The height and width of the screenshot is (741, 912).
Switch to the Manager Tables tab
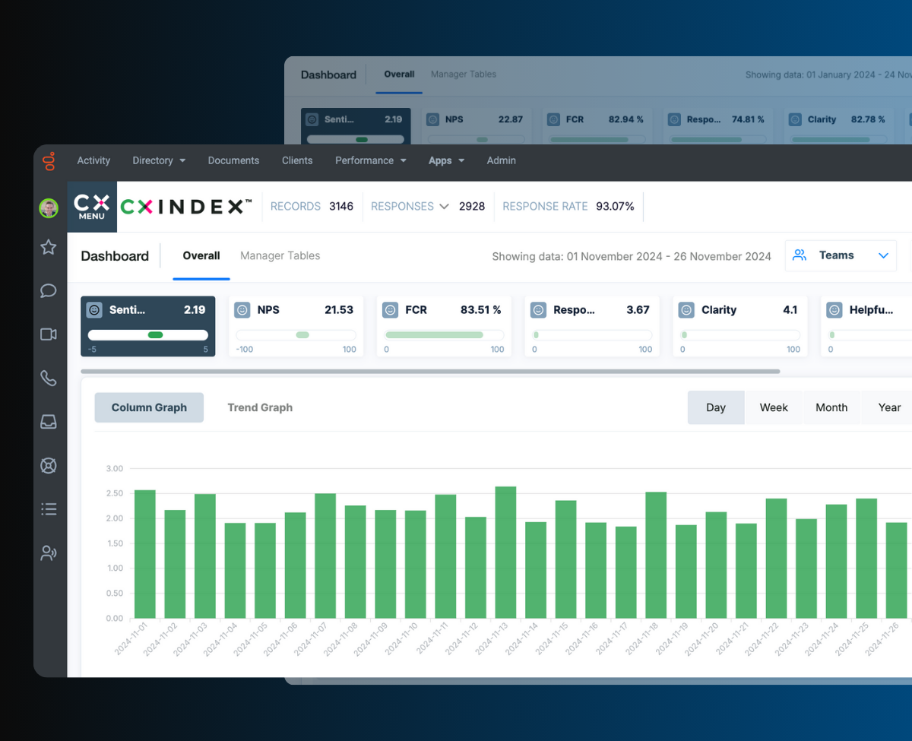[280, 255]
